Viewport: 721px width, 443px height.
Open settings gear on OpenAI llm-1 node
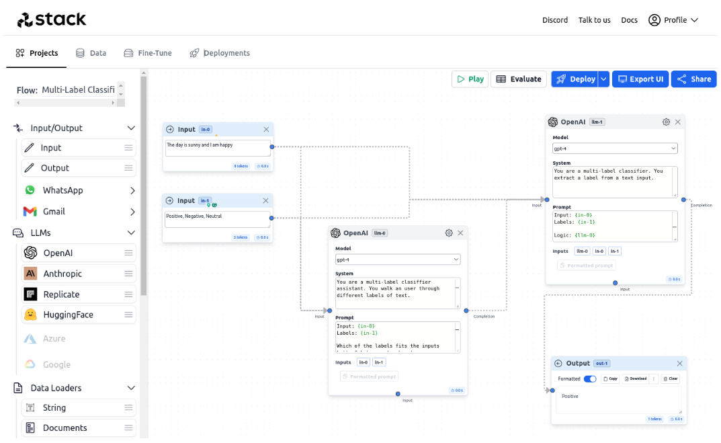[x=666, y=122]
